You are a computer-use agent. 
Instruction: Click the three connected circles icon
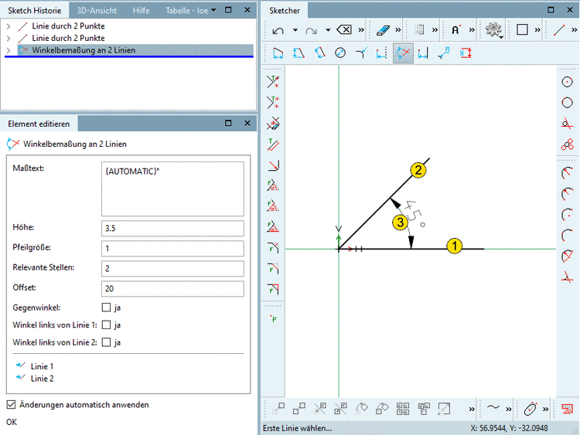567,144
